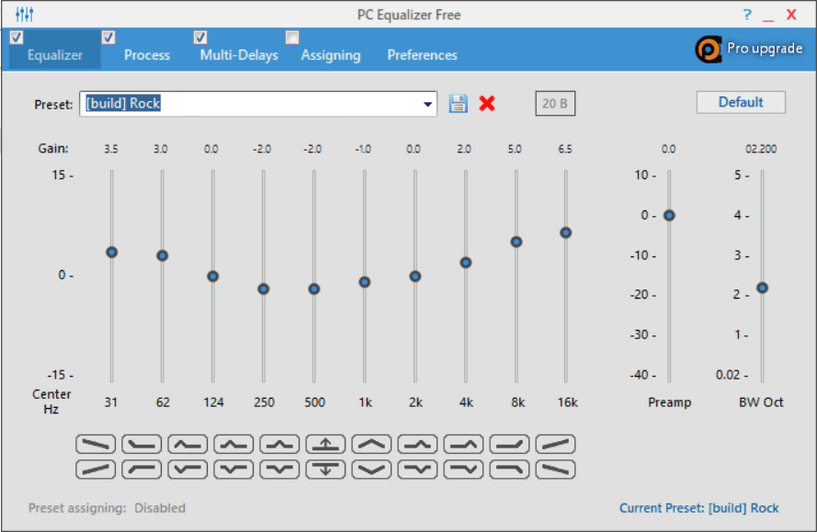Viewport: 817px width, 532px height.
Task: Click the 20 B bands button
Action: pos(555,103)
